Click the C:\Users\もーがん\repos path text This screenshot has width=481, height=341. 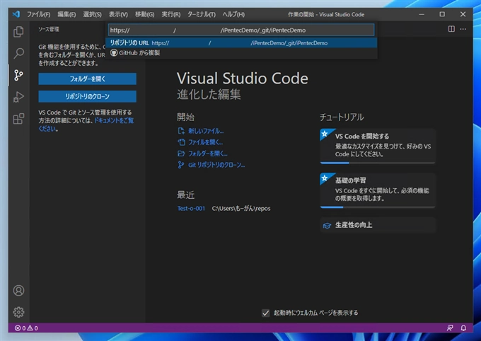pos(241,209)
